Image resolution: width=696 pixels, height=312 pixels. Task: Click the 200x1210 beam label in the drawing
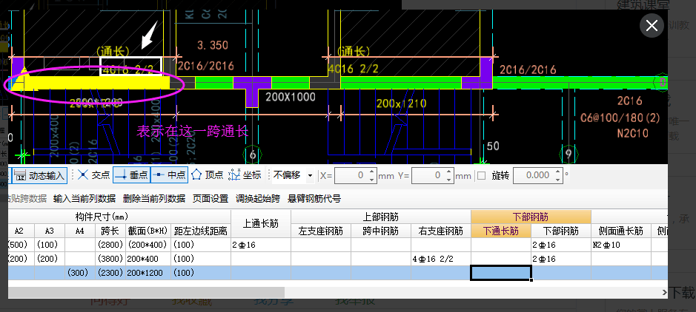click(401, 104)
